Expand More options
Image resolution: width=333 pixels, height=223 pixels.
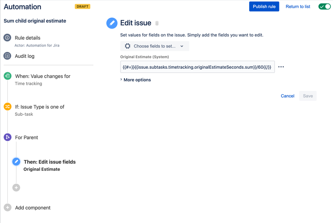point(136,80)
